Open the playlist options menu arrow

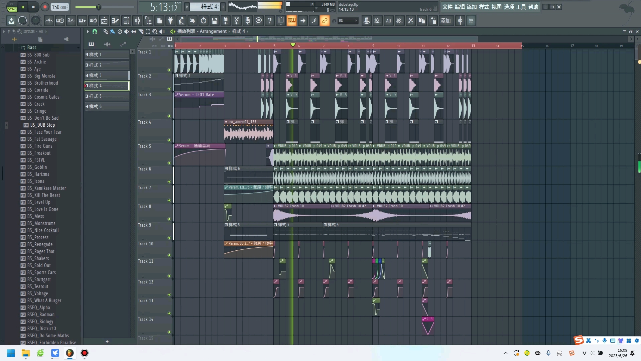(88, 31)
